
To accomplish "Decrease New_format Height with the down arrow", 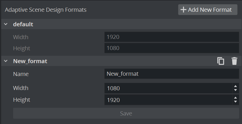I will coord(235,102).
